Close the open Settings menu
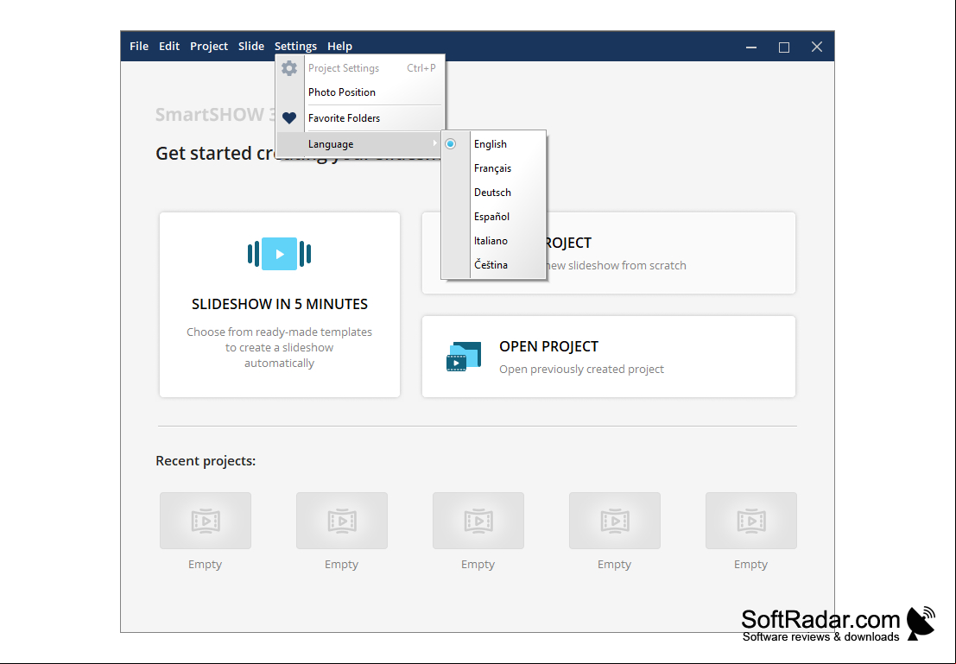The width and height of the screenshot is (956, 664). [x=295, y=47]
